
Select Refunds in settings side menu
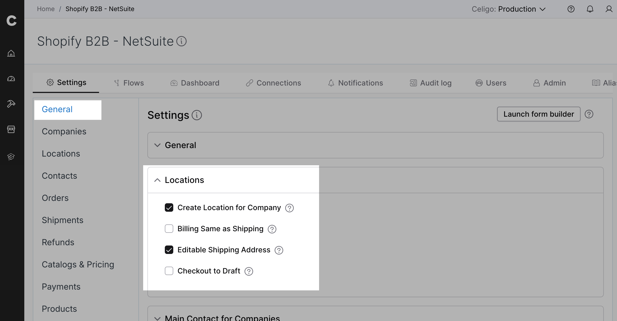[58, 242]
